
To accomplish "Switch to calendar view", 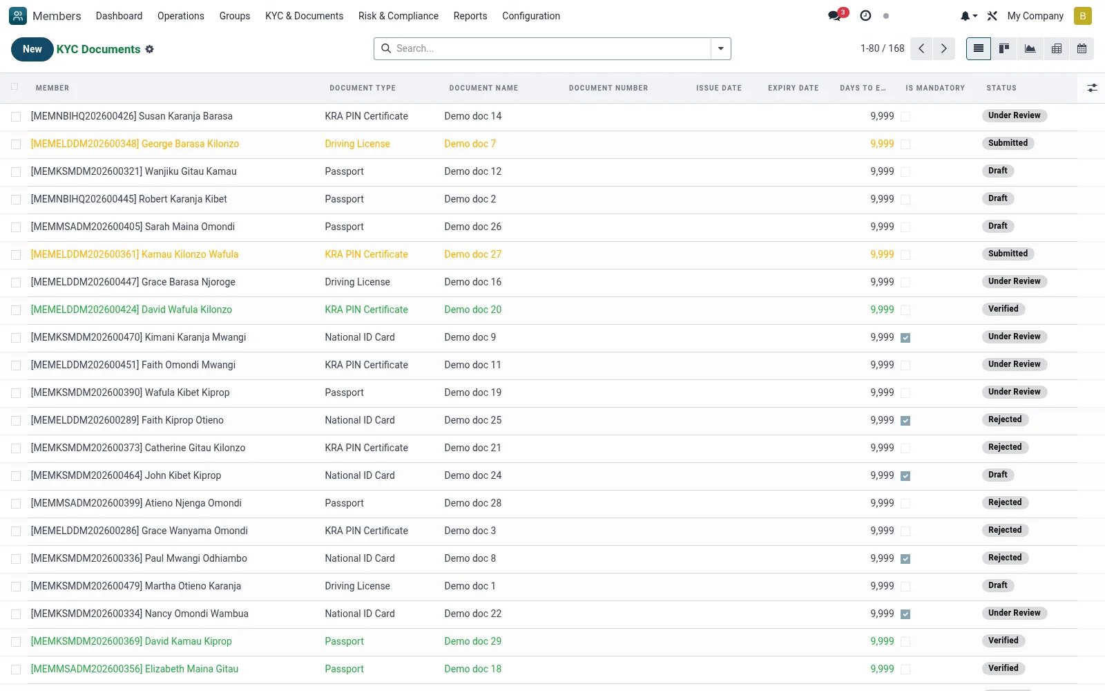I will coord(1082,48).
